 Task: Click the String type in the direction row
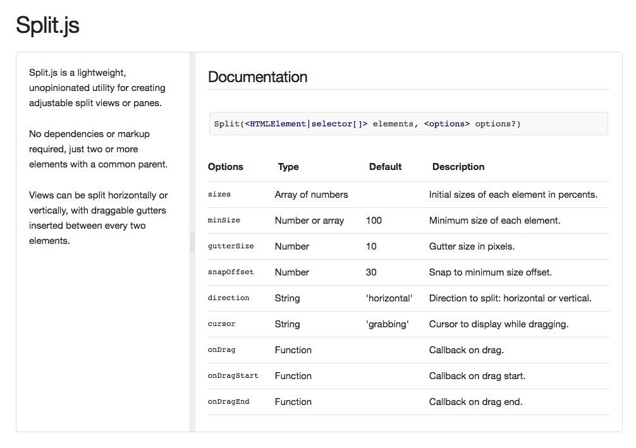(x=287, y=298)
